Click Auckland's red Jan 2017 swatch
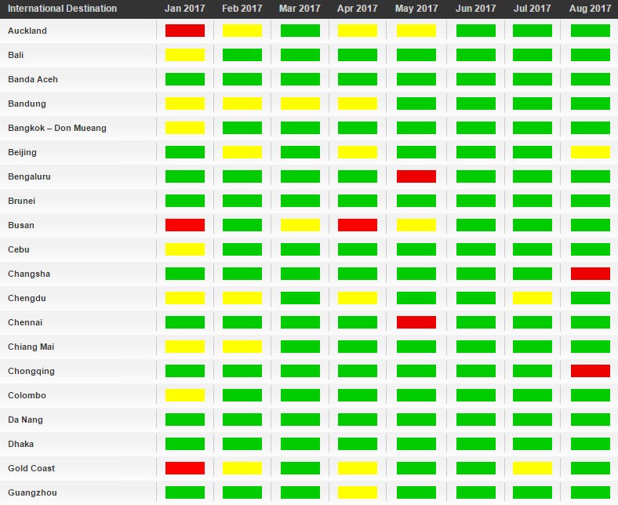The height and width of the screenshot is (505, 618). [185, 31]
